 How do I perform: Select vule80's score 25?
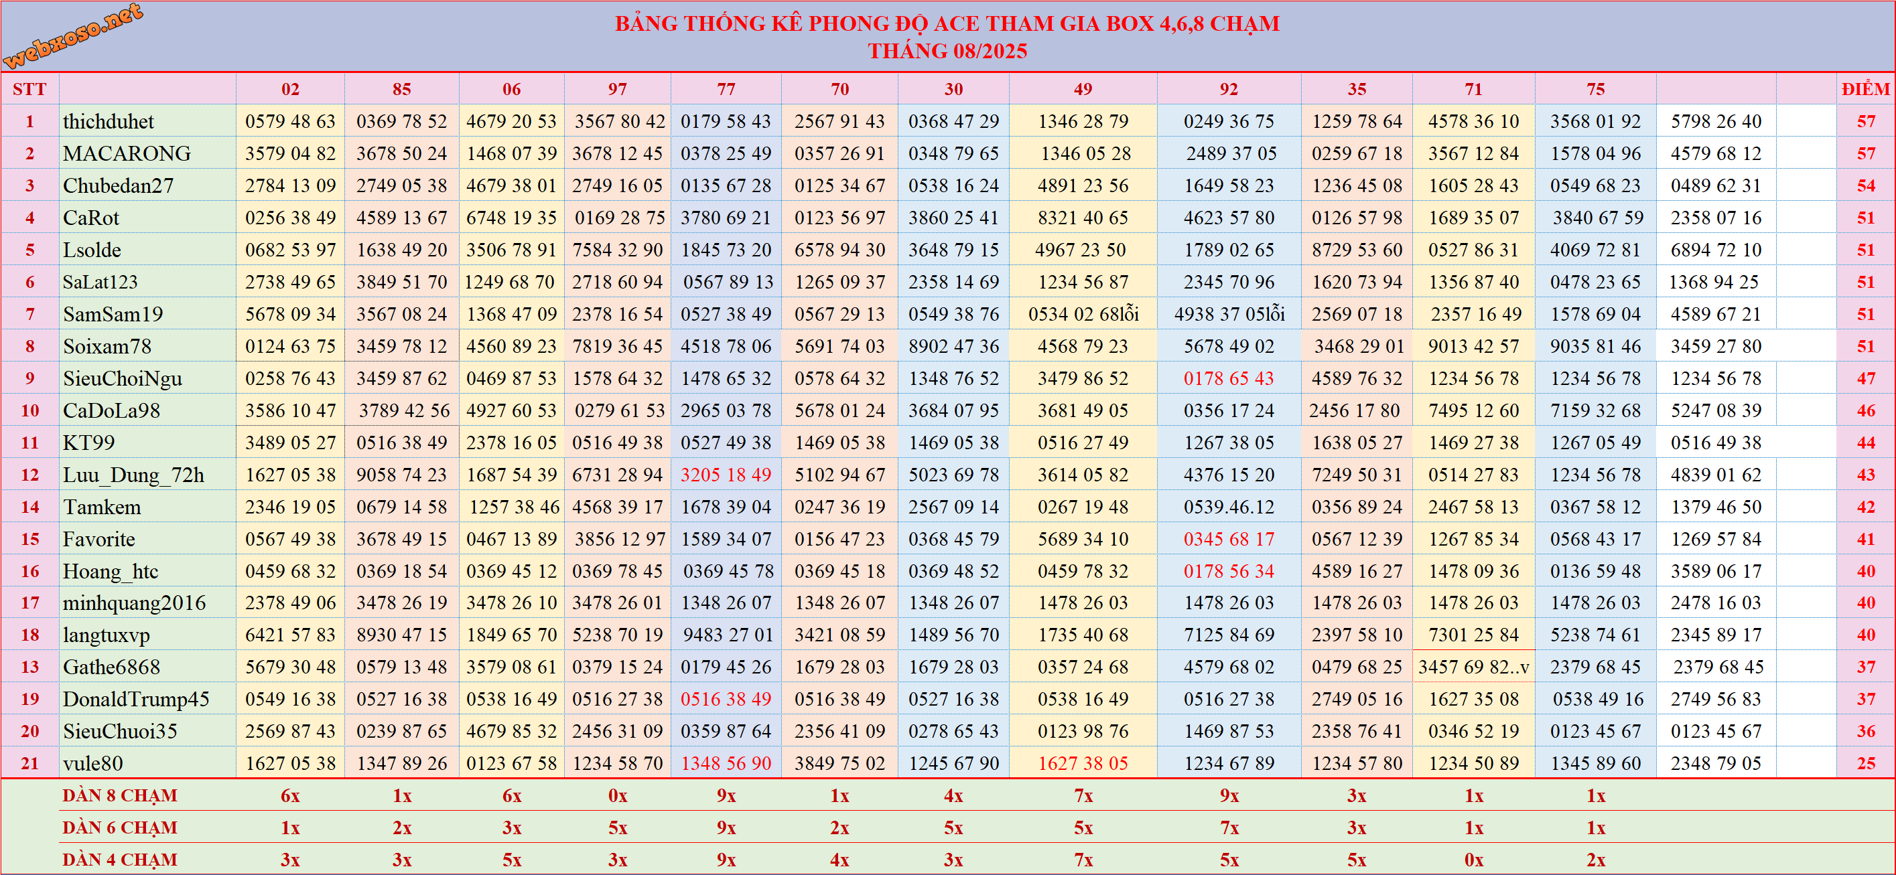tap(1865, 763)
